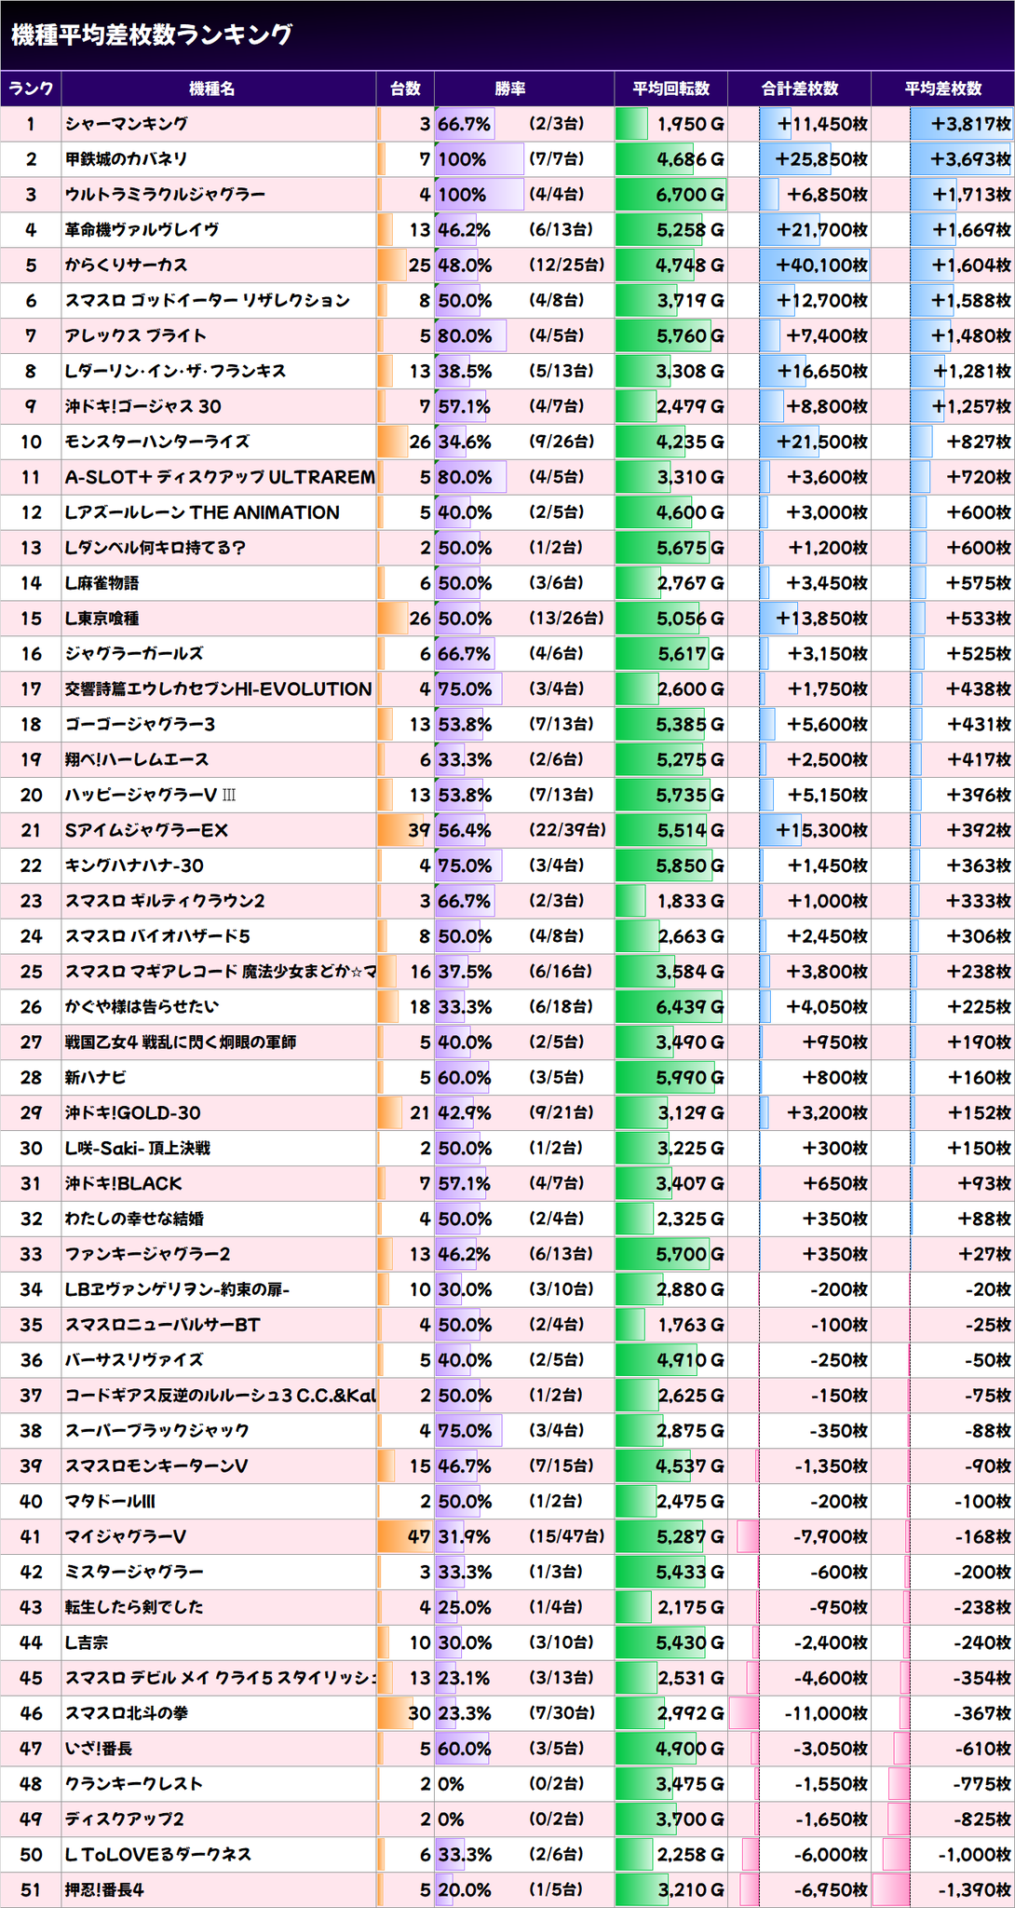This screenshot has height=1908, width=1015.
Task: Select machine name 沖ドキ!BLACK
Action: 123,1184
